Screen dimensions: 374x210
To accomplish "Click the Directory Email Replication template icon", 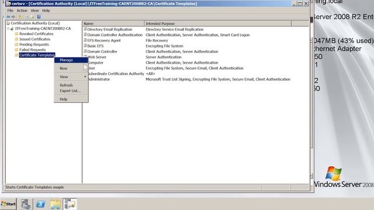I will pyautogui.click(x=85, y=29).
